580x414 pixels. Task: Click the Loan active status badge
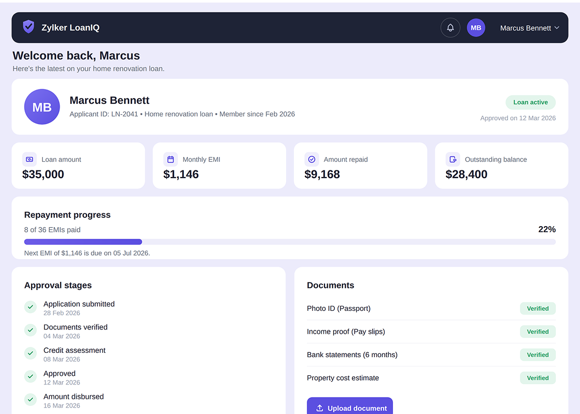coord(530,102)
